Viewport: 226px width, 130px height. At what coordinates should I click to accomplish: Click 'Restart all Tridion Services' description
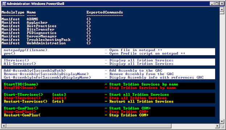tap(141, 101)
